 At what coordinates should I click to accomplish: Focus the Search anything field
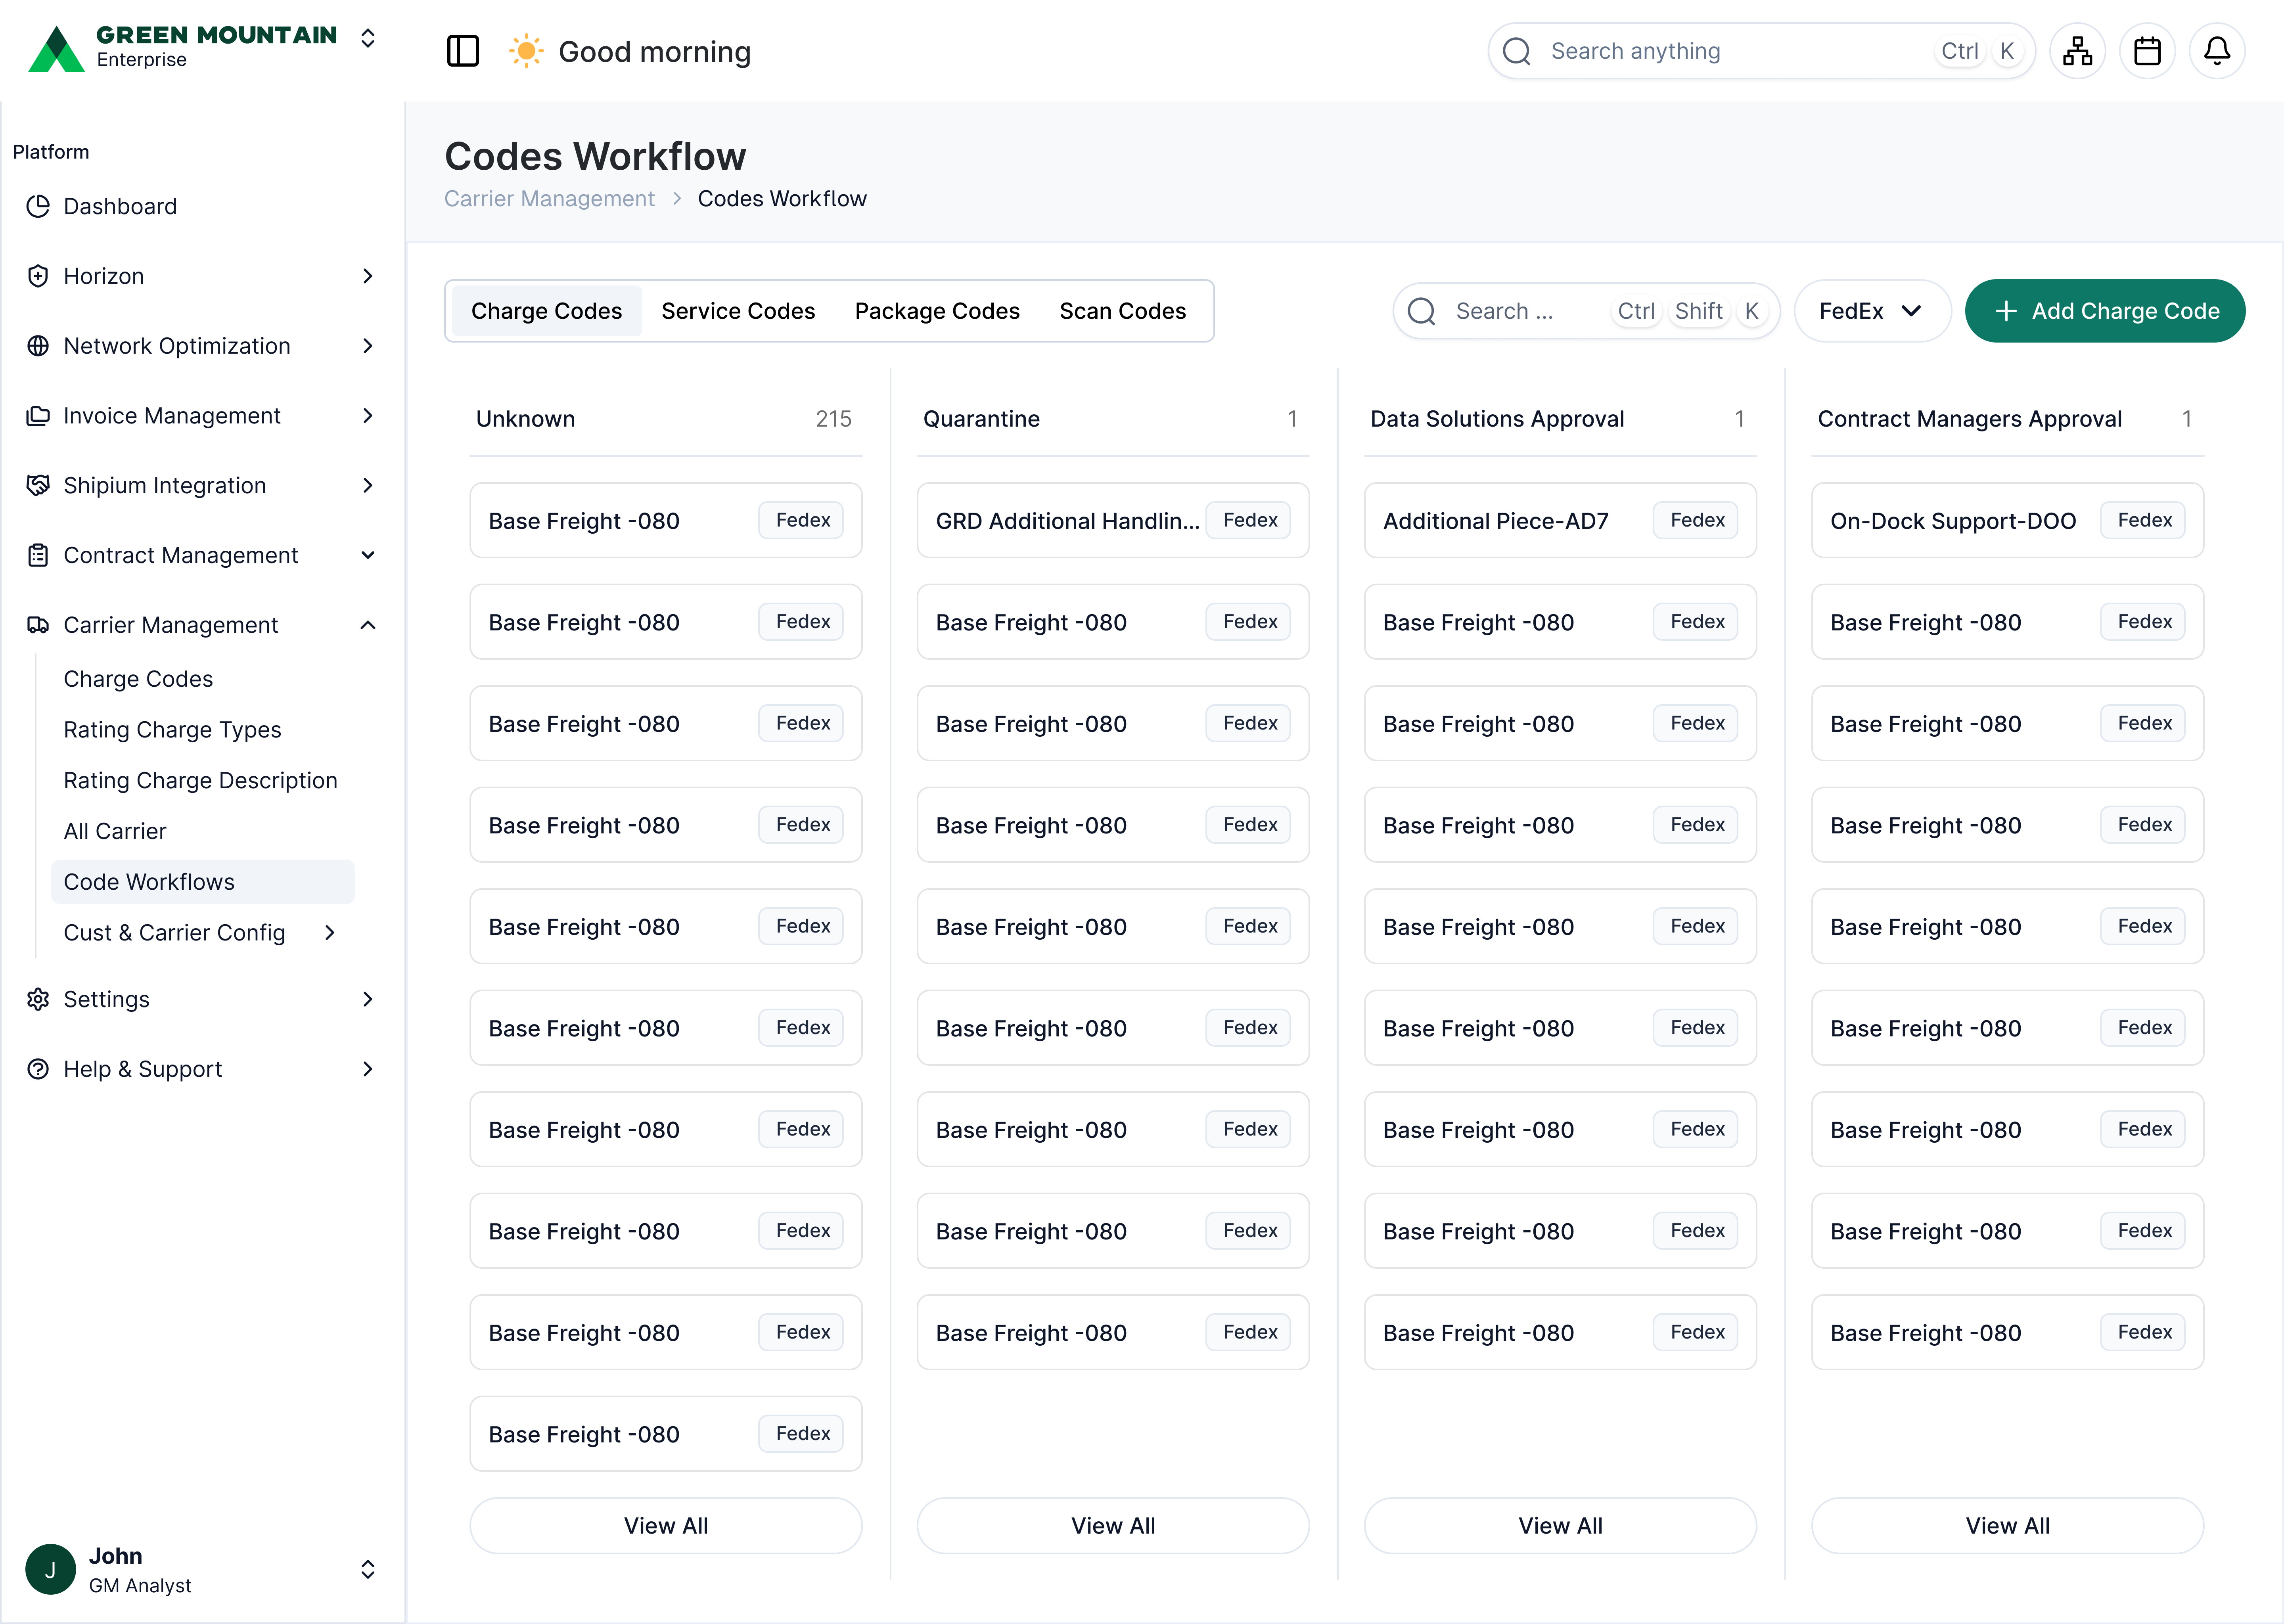pos(1762,51)
